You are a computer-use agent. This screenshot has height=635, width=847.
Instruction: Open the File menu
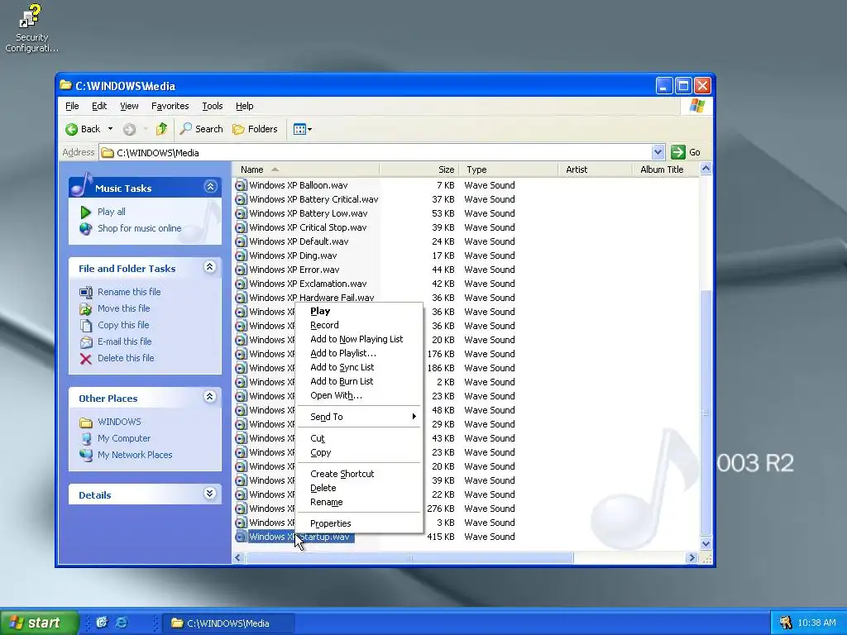[72, 106]
